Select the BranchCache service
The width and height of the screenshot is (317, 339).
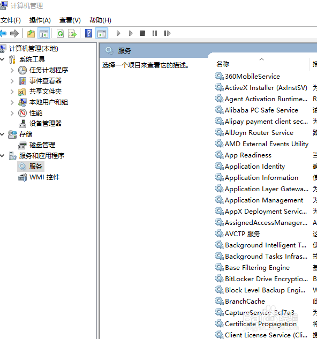pyautogui.click(x=245, y=301)
